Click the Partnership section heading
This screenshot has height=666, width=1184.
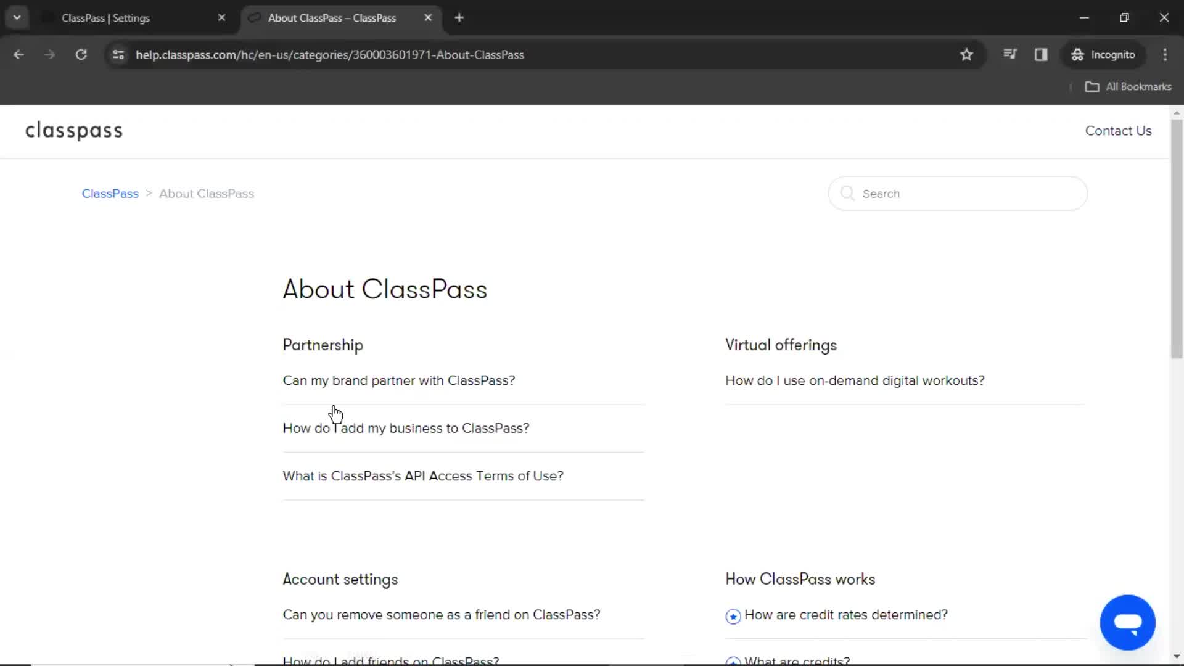coord(323,345)
